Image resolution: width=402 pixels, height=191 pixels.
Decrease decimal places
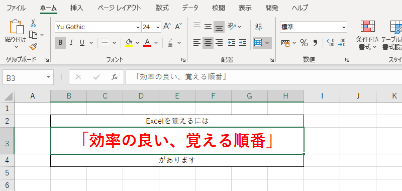[x=342, y=43]
